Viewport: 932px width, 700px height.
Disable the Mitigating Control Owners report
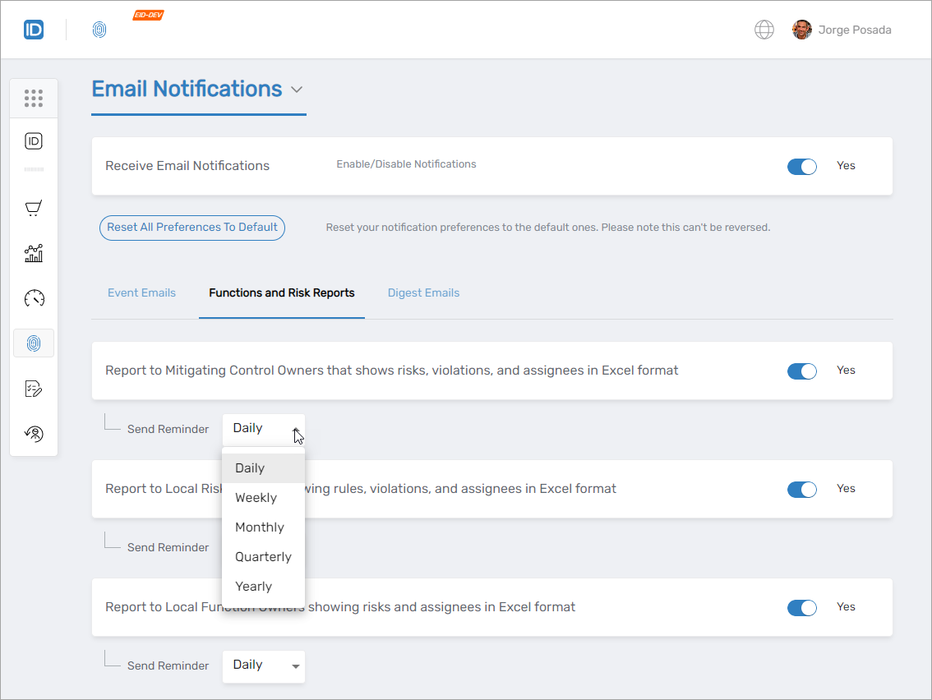802,371
